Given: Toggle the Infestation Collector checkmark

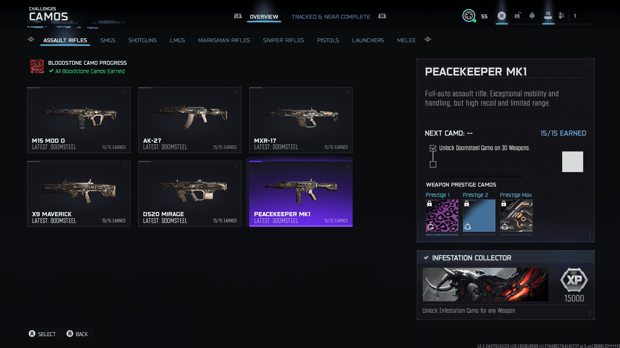Looking at the screenshot, I should tap(426, 258).
